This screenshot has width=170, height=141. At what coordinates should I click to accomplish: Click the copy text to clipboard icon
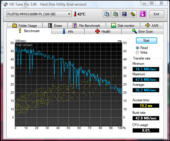107,14
